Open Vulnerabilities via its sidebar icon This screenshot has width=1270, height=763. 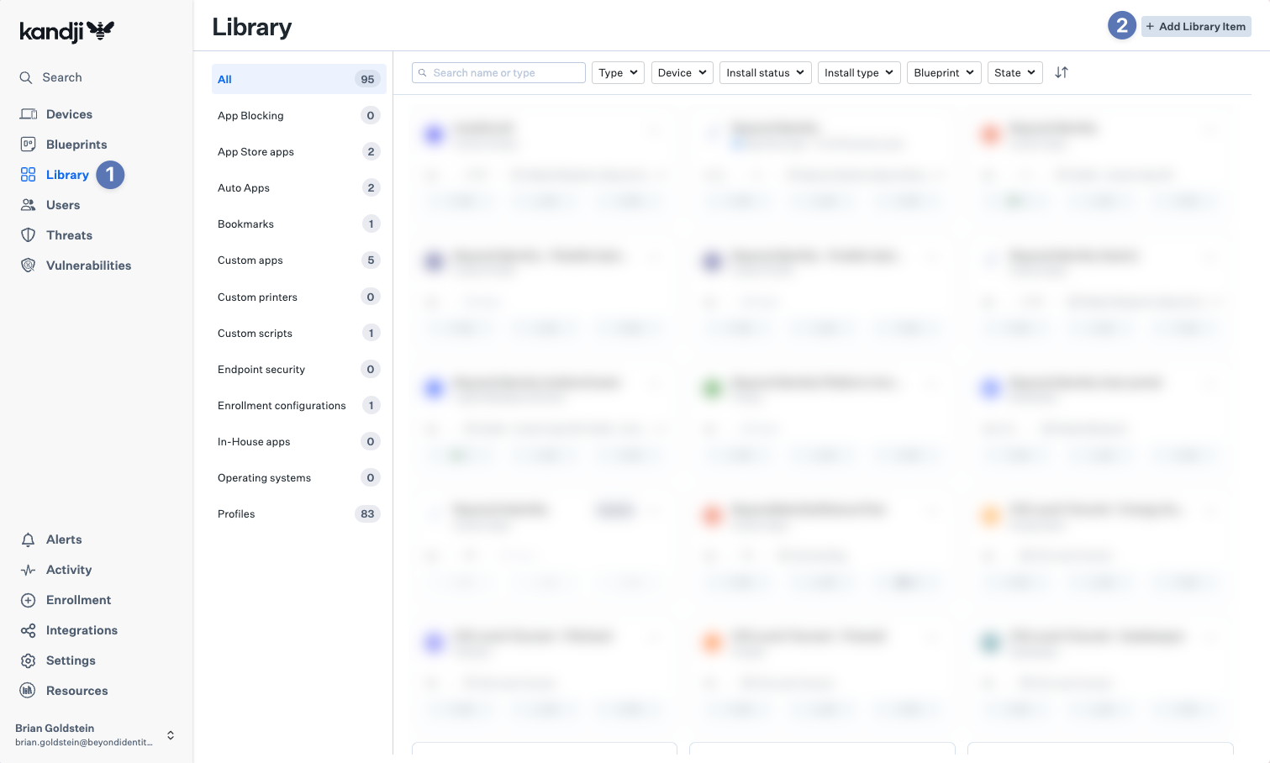click(28, 266)
